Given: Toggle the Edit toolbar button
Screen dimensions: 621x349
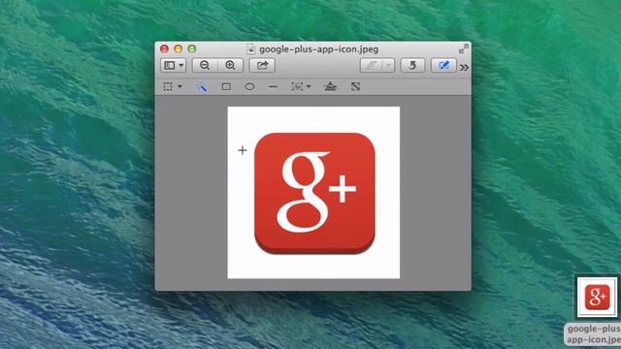Looking at the screenshot, I should (x=443, y=65).
